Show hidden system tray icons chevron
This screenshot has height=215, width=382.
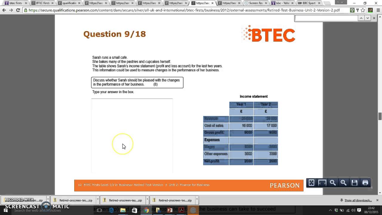pos(330,210)
